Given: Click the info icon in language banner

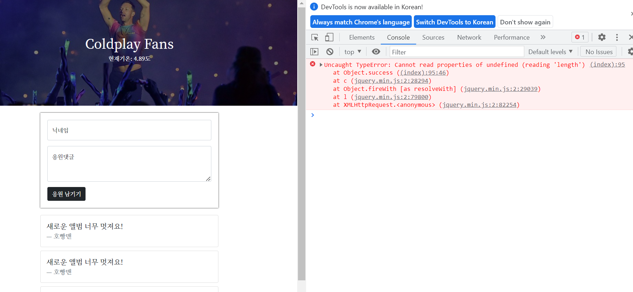Looking at the screenshot, I should tap(314, 7).
